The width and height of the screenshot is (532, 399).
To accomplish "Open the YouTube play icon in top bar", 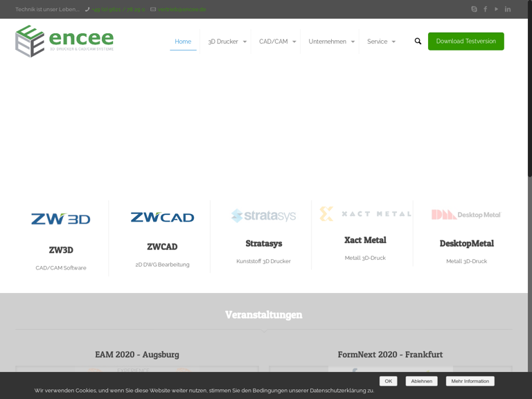I will coord(496,9).
